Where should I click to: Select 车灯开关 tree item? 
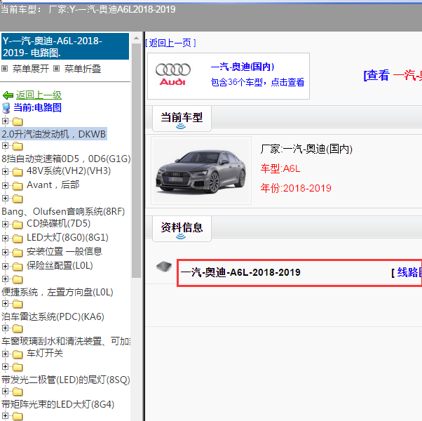pyautogui.click(x=45, y=353)
